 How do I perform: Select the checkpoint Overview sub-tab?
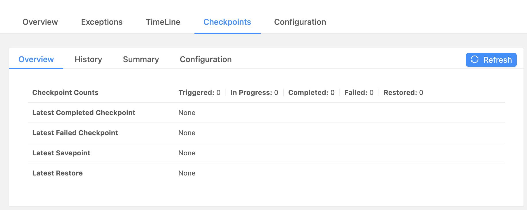point(36,59)
